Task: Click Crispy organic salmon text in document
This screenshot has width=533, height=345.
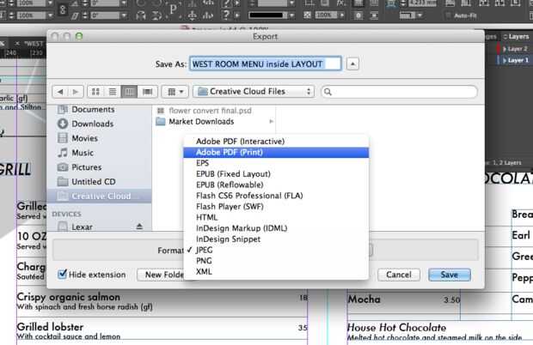Action: [x=68, y=297]
